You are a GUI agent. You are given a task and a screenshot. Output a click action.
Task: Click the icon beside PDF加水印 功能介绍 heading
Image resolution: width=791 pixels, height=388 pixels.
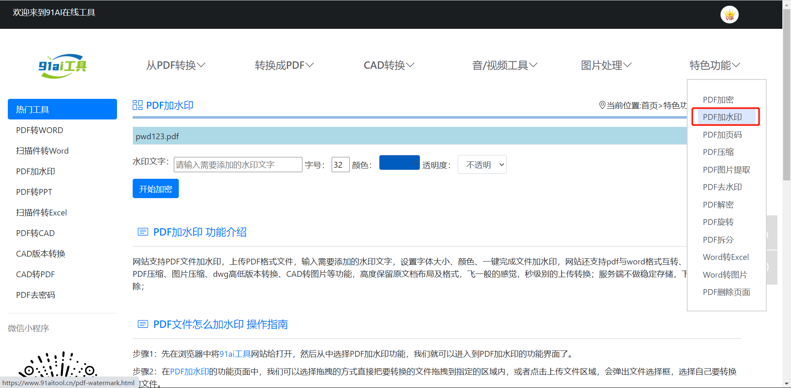[143, 232]
